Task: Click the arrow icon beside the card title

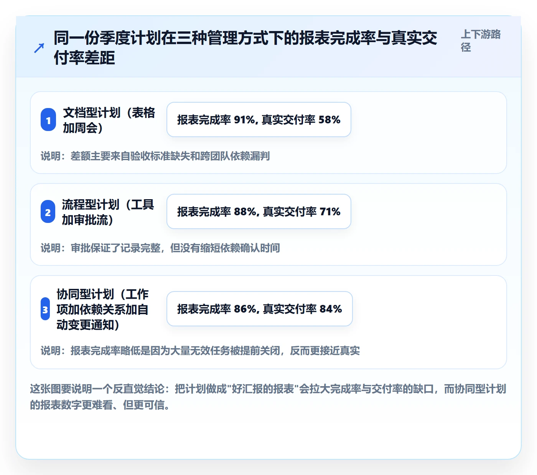Action: tap(39, 48)
